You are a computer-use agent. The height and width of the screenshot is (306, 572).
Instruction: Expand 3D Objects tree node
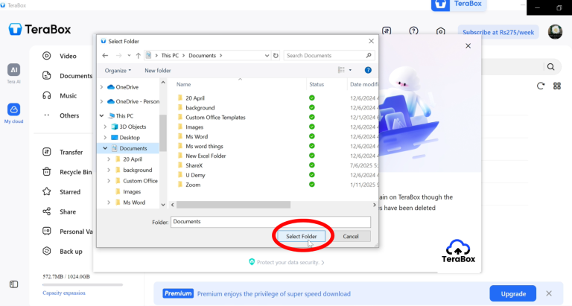click(x=105, y=127)
